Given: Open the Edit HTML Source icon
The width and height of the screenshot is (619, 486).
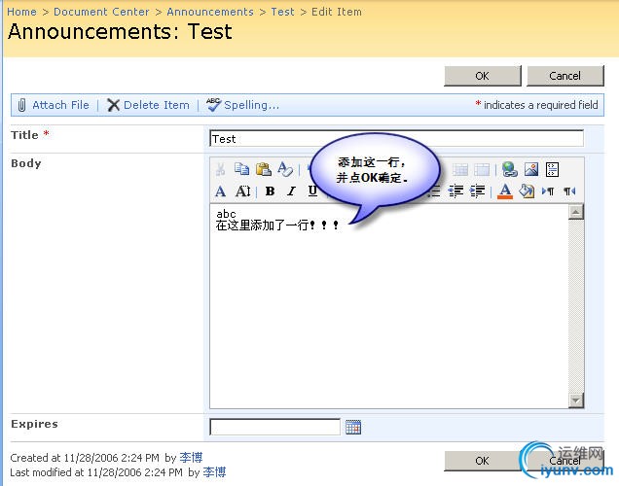Looking at the screenshot, I should tap(552, 169).
